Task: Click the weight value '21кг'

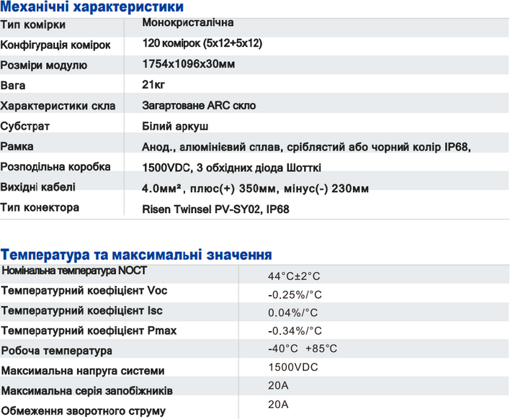Action: pyautogui.click(x=153, y=84)
